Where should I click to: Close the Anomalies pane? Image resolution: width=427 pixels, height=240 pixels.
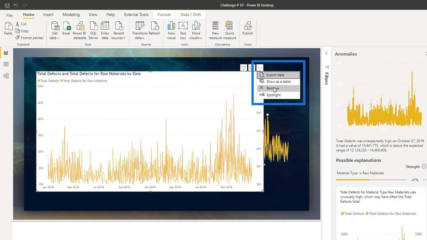click(x=426, y=54)
